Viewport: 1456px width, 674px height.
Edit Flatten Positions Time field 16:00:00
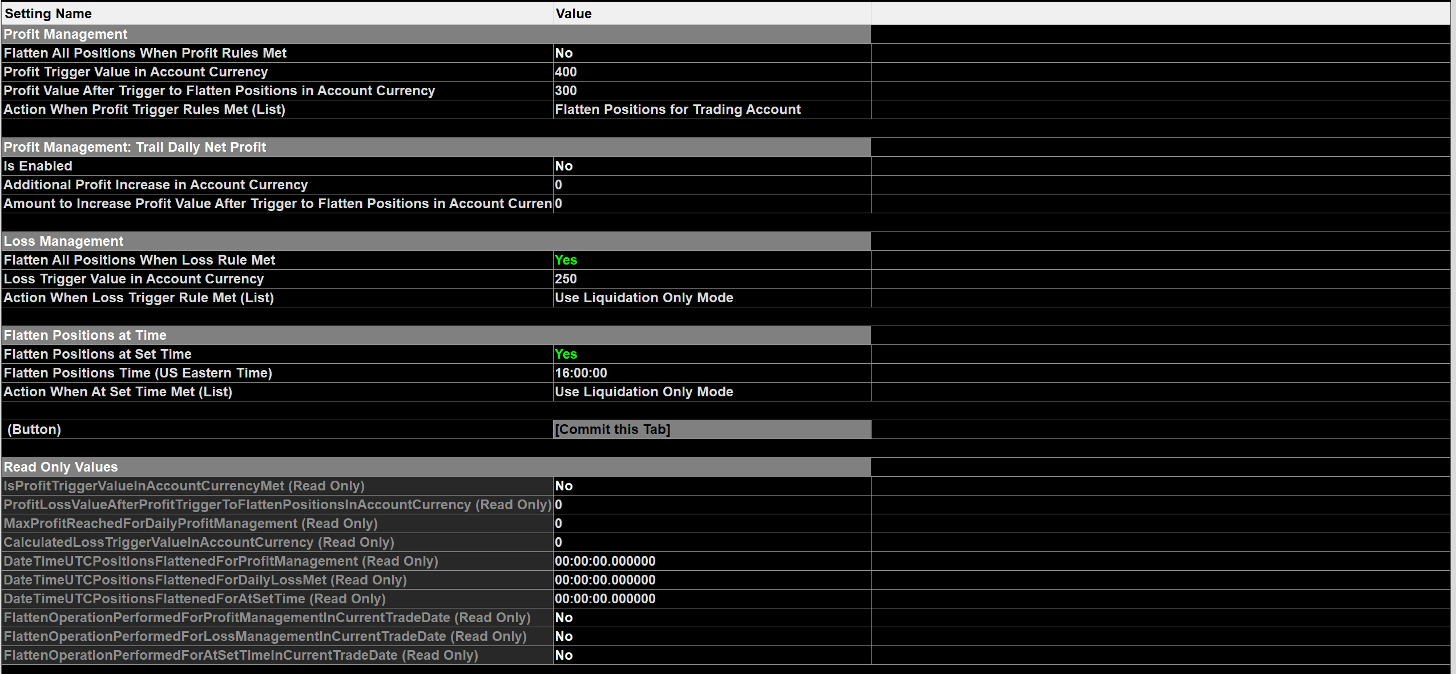(711, 373)
